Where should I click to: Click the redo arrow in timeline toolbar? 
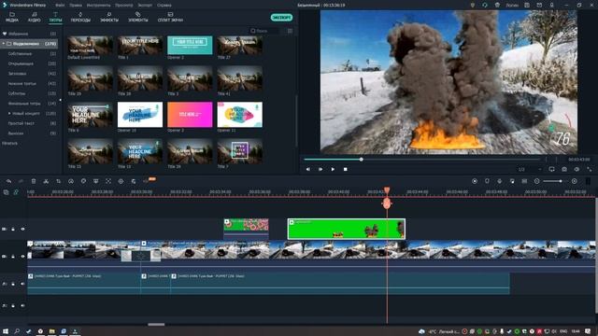pyautogui.click(x=21, y=181)
